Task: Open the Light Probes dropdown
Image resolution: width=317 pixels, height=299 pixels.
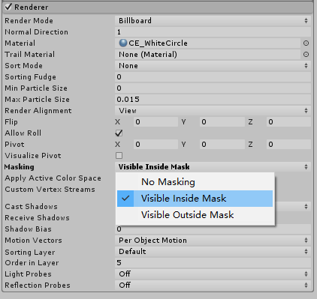Action: click(x=213, y=274)
